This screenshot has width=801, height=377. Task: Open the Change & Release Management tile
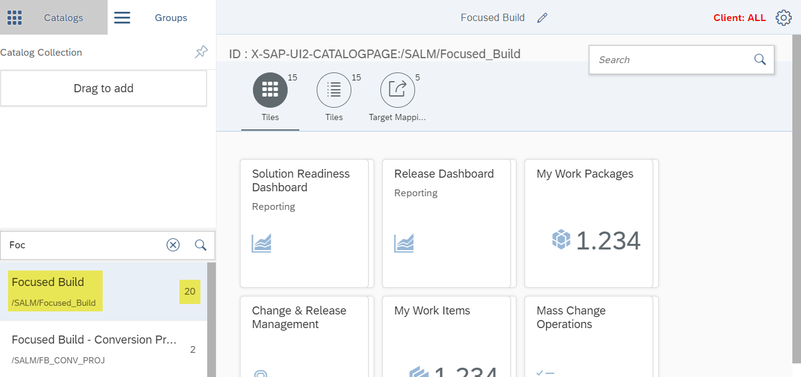point(304,336)
